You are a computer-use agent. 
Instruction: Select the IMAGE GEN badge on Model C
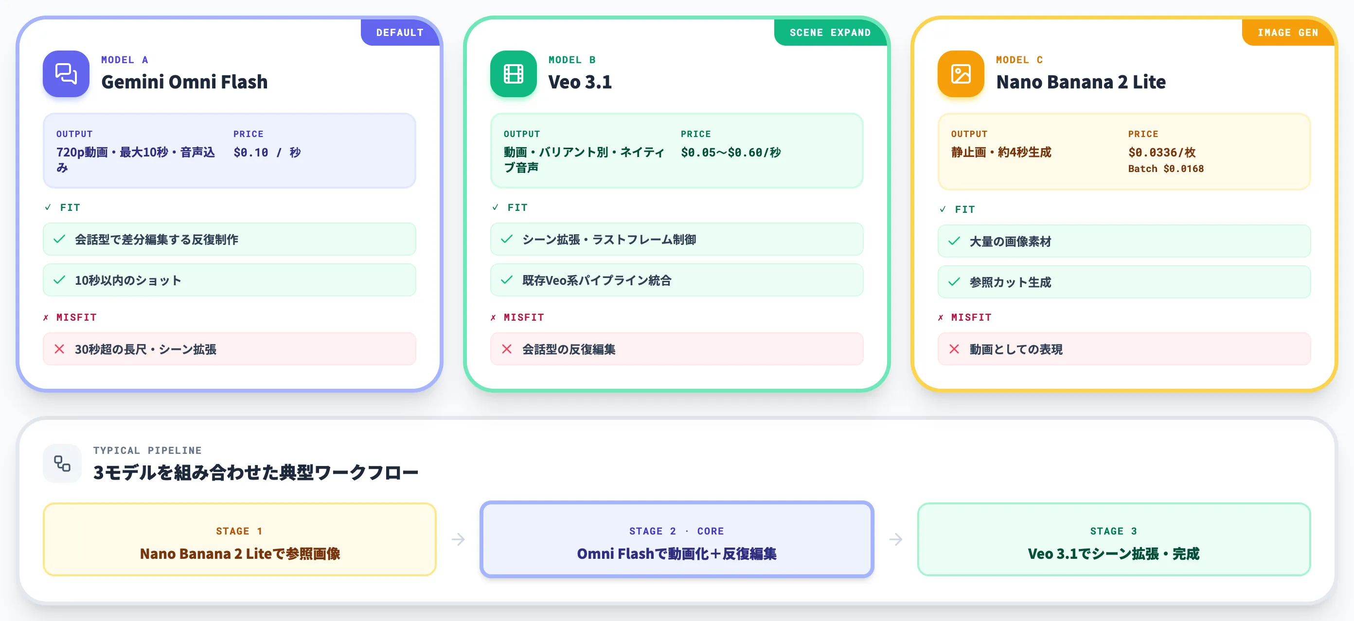pos(1288,33)
